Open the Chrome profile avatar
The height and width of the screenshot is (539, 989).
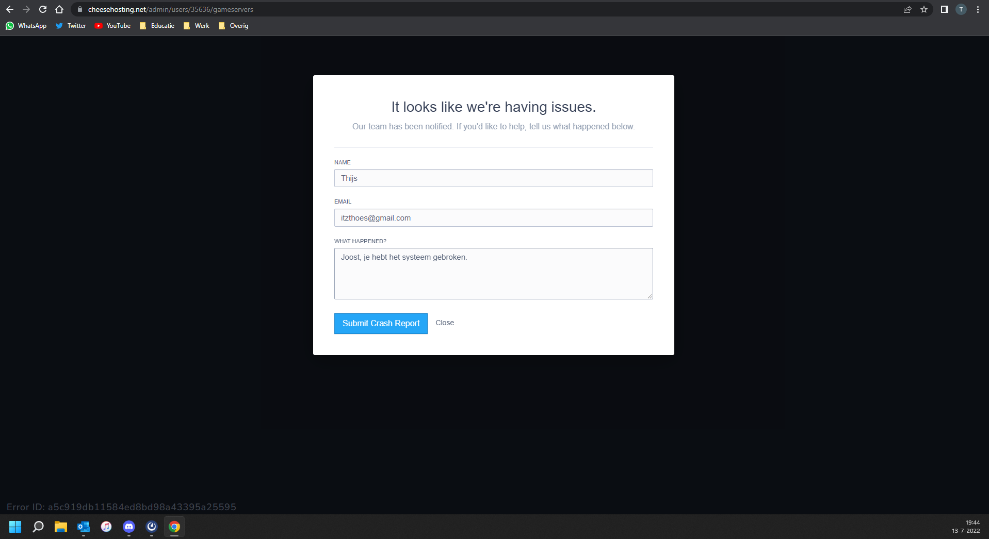[x=961, y=9]
